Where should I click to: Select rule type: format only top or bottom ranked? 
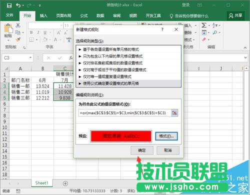click(128, 63)
